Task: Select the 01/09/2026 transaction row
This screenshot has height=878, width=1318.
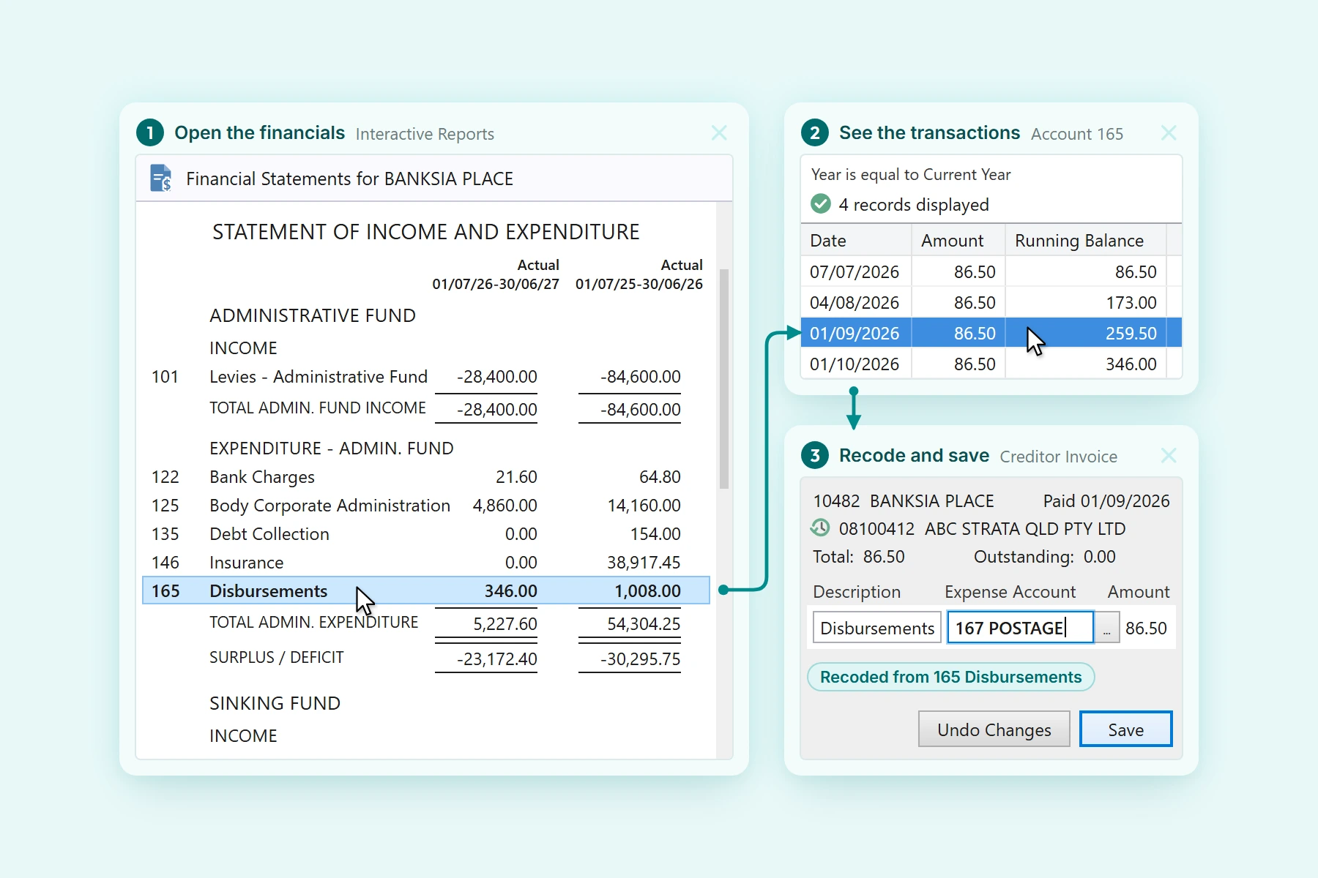Action: 991,333
